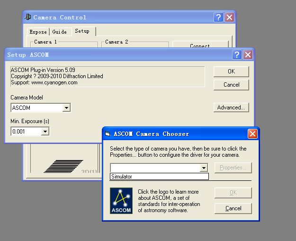
Task: Click Cancel in the Setup ASCOM dialog
Action: [231, 85]
